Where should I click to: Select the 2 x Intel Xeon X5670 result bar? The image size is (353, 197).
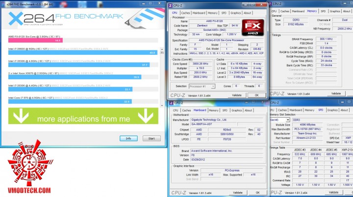[x=75, y=77]
